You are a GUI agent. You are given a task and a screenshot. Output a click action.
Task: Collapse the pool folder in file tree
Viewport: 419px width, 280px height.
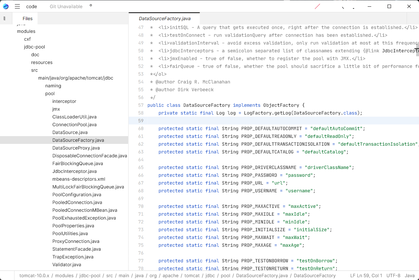point(50,93)
